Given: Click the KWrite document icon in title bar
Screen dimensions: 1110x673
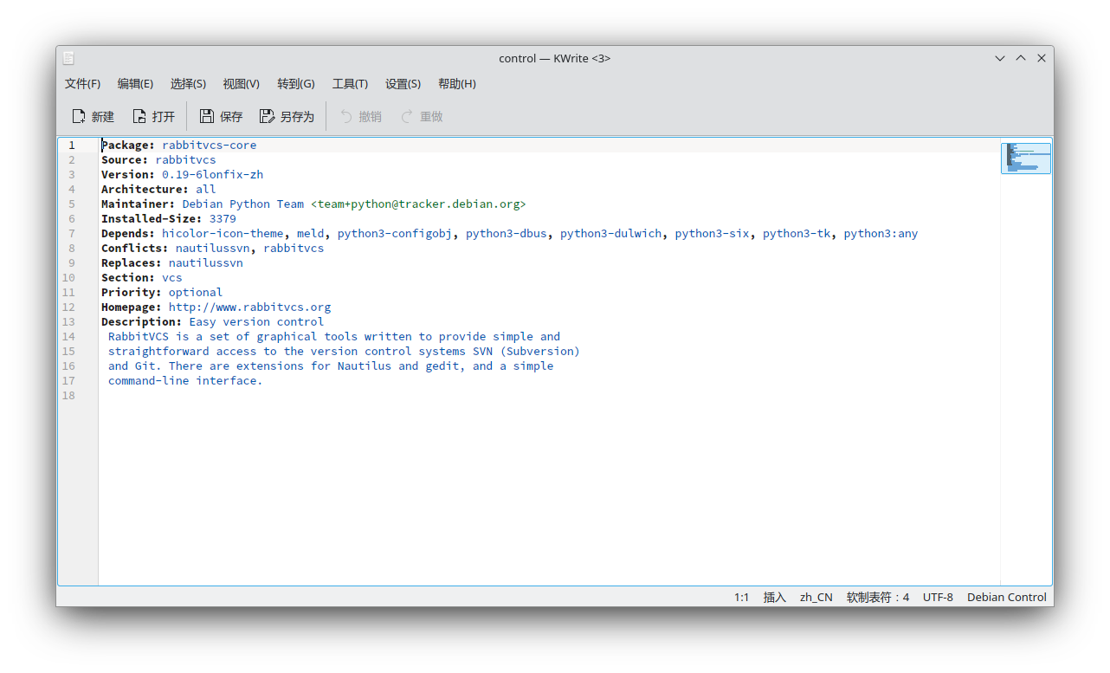Looking at the screenshot, I should point(68,58).
